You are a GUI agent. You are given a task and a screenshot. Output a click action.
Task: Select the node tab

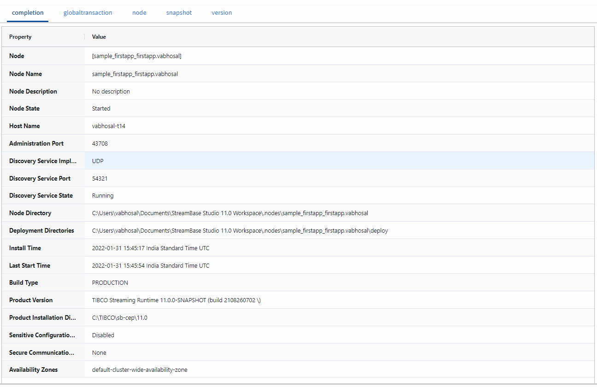pos(139,13)
